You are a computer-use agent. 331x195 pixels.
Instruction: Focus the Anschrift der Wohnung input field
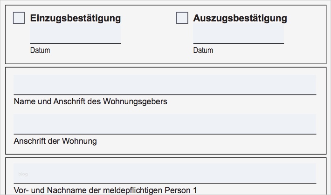pos(165,124)
